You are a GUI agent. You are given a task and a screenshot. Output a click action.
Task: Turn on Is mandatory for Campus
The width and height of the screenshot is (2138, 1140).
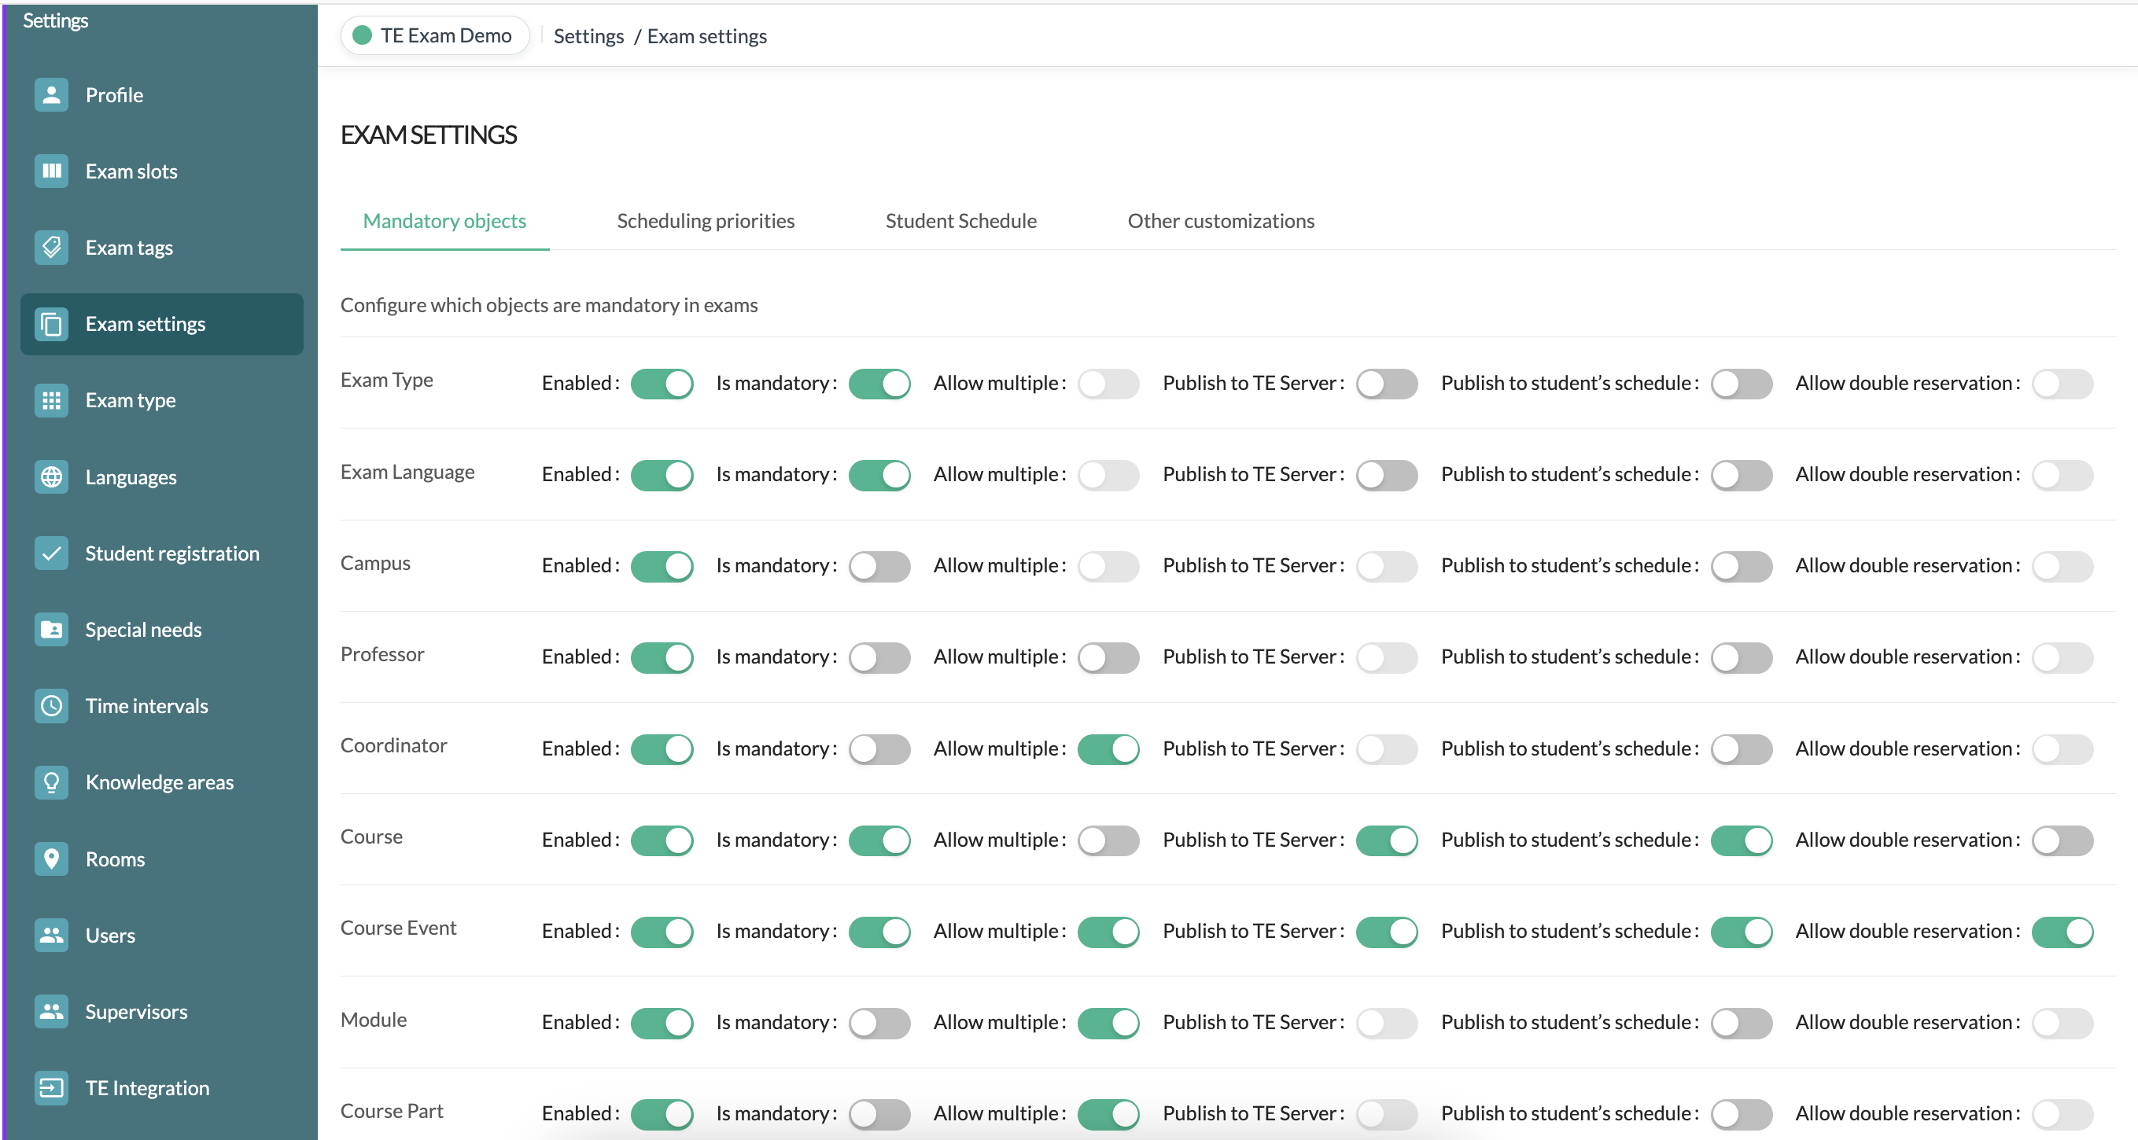879,566
